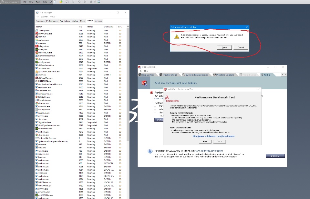Open dropdown arrow next to Select cursor icon
This screenshot has width=310, height=199.
coord(88,2)
